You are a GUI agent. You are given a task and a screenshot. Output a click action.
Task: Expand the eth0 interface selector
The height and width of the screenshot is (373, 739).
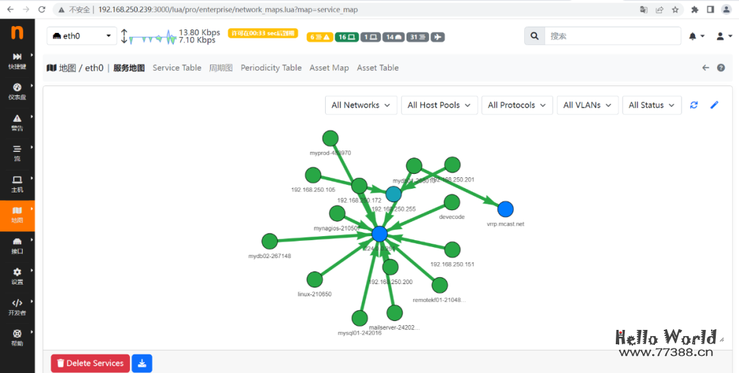pyautogui.click(x=82, y=36)
